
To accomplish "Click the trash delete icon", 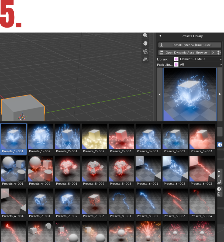I will [219, 194].
